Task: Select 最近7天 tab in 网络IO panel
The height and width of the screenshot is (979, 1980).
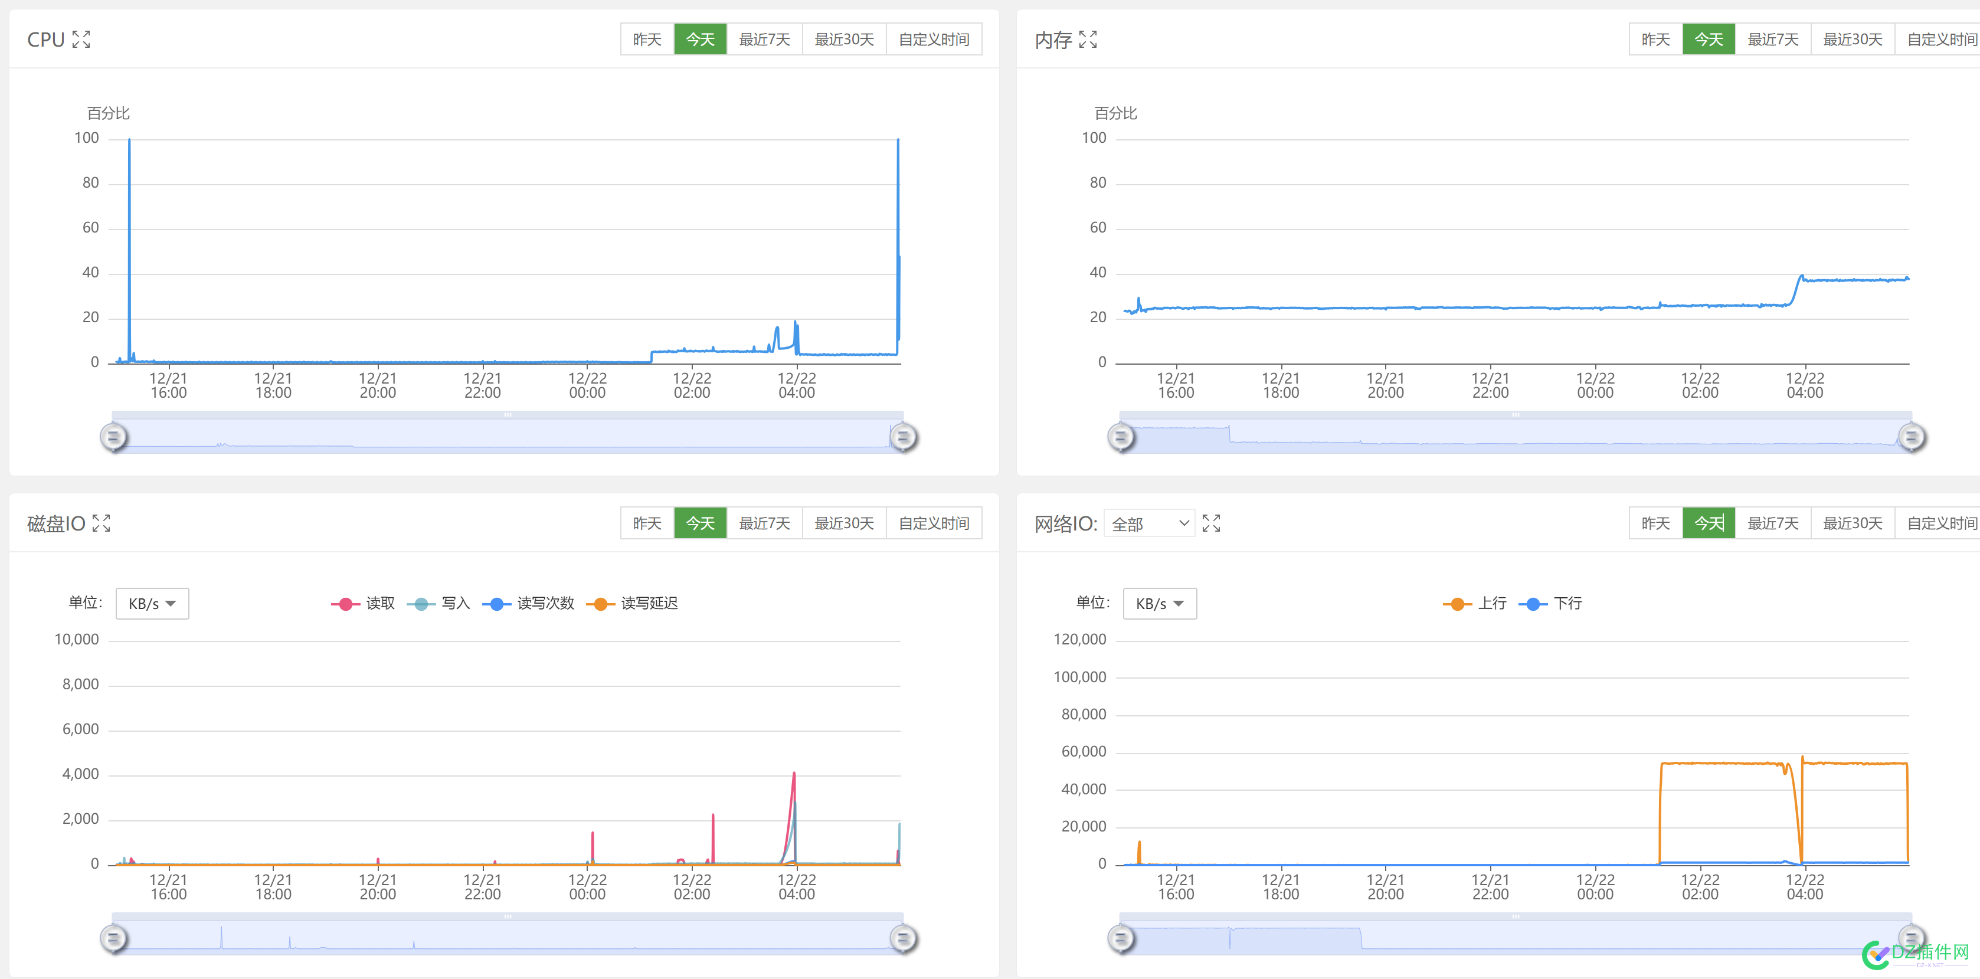Action: [x=1772, y=523]
